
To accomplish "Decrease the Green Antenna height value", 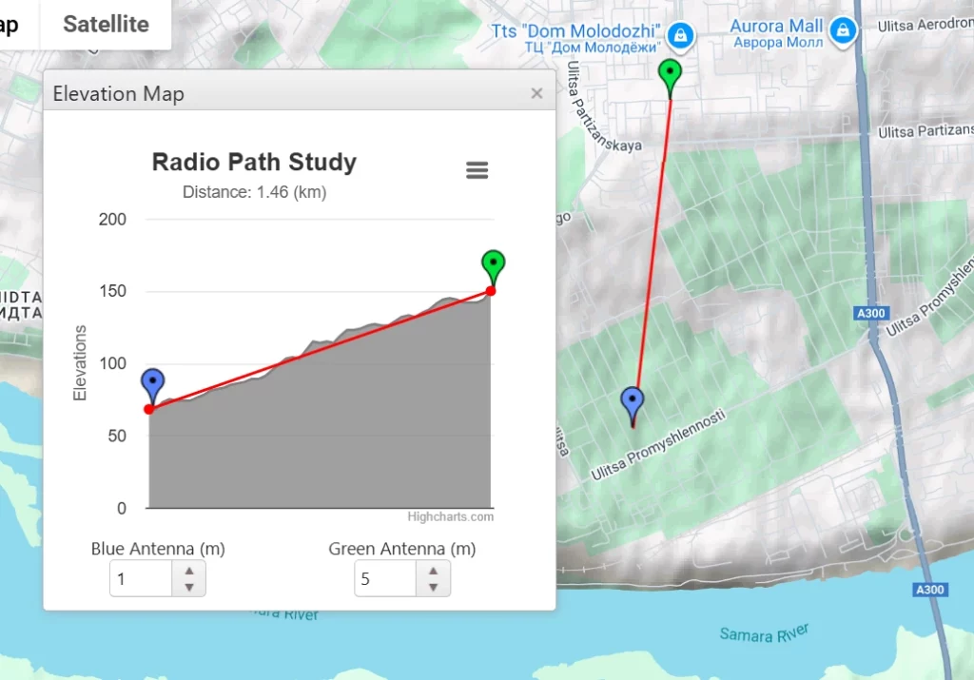I will coord(434,587).
